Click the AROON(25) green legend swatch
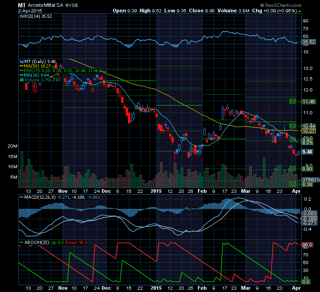The height and width of the screenshot is (292, 320). [21, 242]
